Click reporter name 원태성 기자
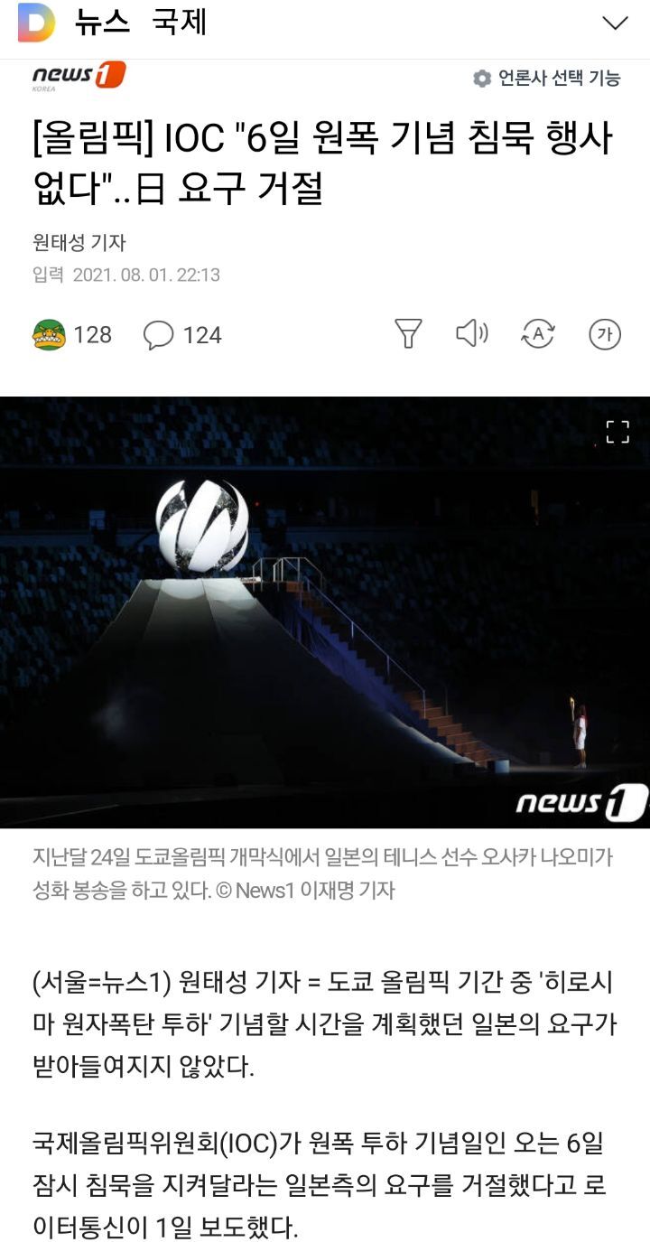The height and width of the screenshot is (1242, 650). 79,242
